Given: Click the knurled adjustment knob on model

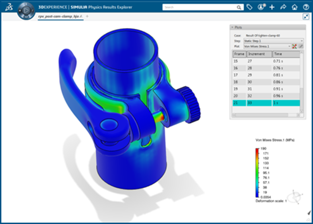Looking at the screenshot, I should tap(190, 104).
